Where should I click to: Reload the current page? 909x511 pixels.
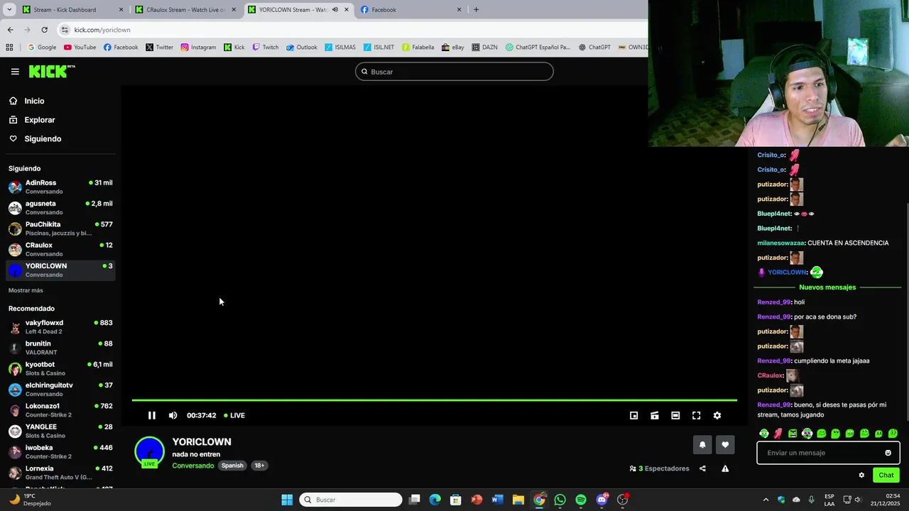(44, 30)
